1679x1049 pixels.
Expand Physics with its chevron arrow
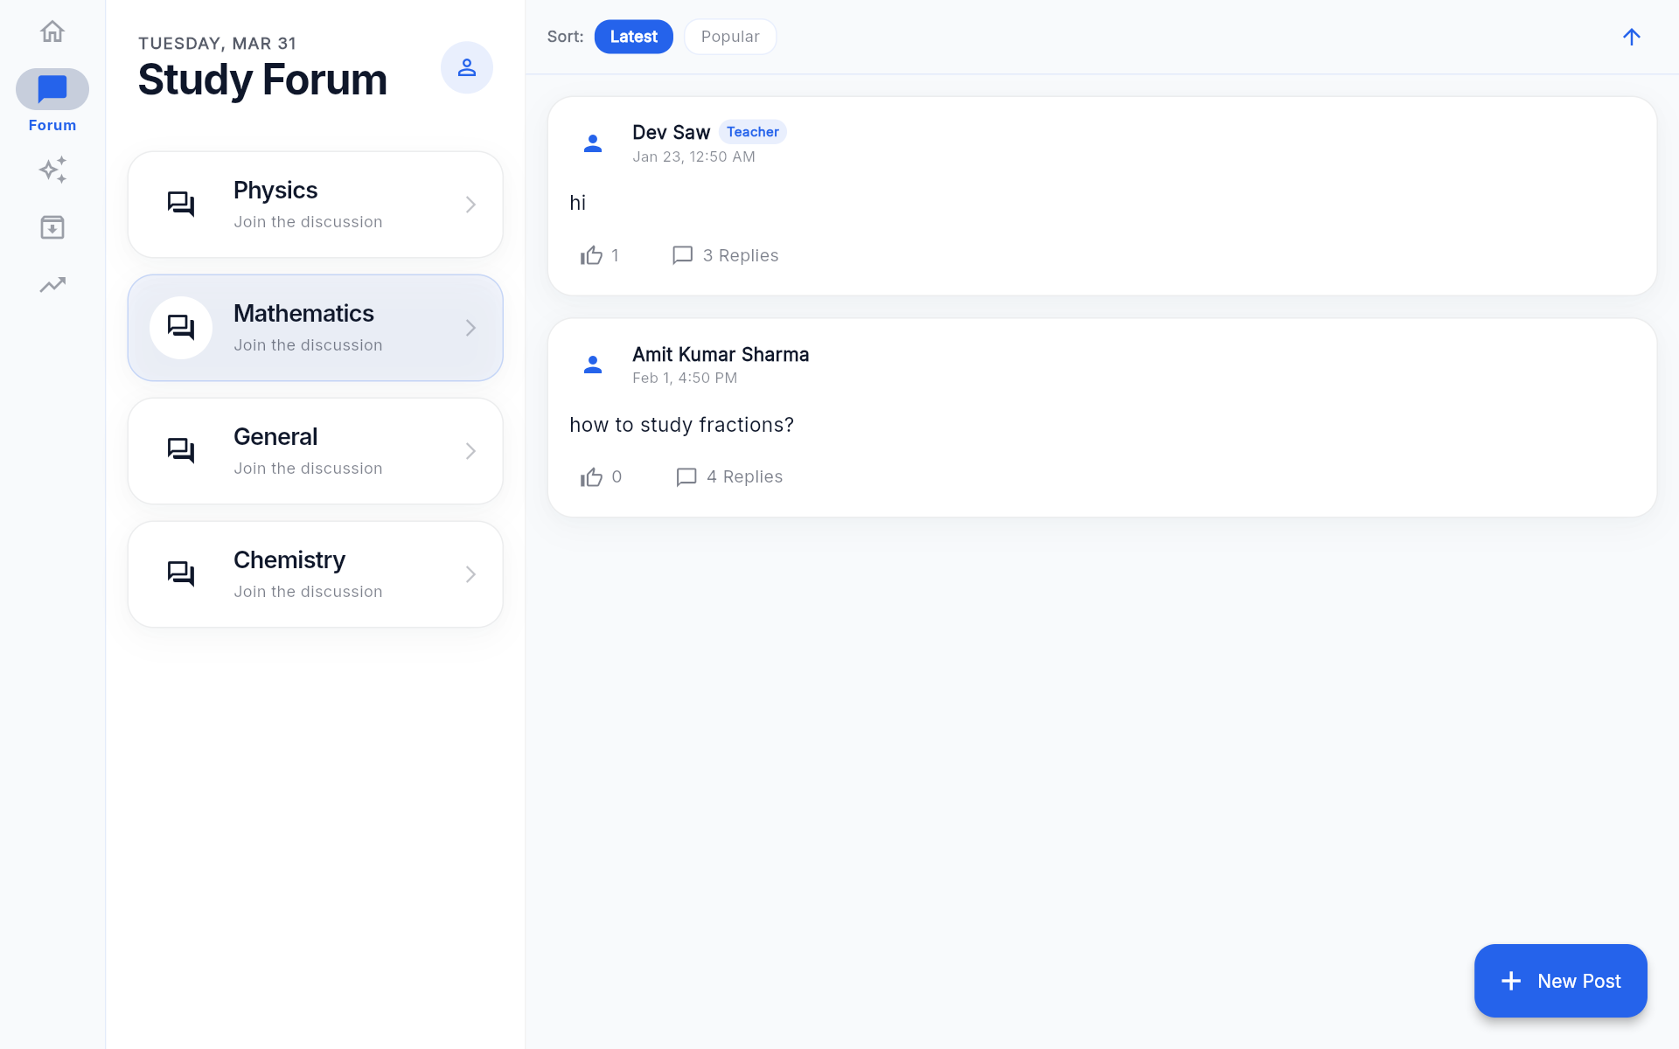click(x=470, y=205)
